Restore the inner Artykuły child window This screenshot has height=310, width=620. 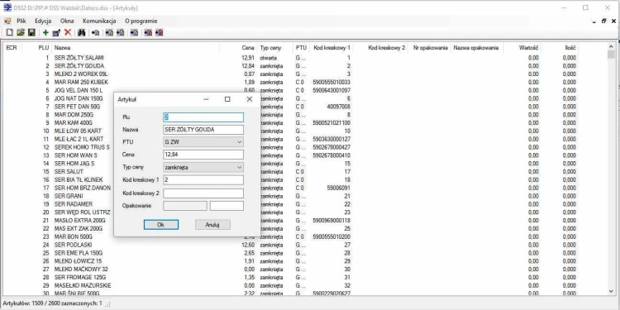click(x=603, y=21)
